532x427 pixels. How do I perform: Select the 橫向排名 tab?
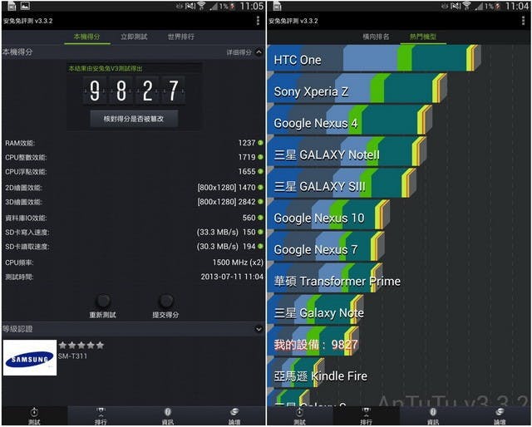click(376, 37)
